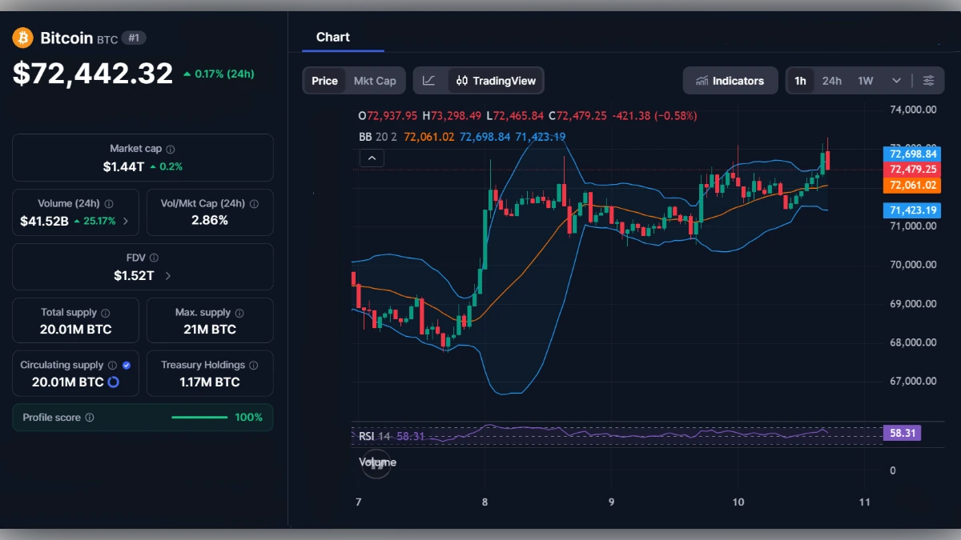The width and height of the screenshot is (961, 540).
Task: Switch to the Chart tab
Action: click(333, 37)
